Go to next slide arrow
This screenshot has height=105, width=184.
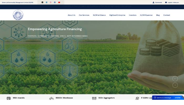(x=175, y=85)
